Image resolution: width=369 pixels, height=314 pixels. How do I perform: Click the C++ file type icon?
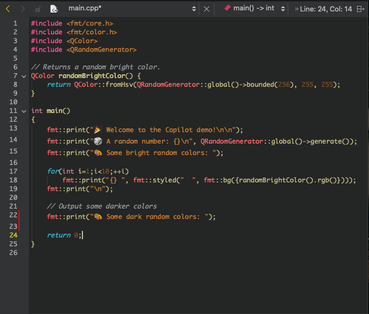pyautogui.click(x=54, y=9)
